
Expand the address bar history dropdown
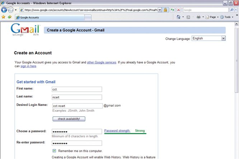coord(160,10)
